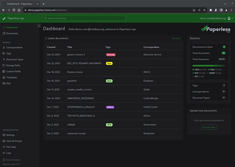The image size is (235, 167).
Task: Click the Latest documents drag handle
Action: [x=46, y=38]
